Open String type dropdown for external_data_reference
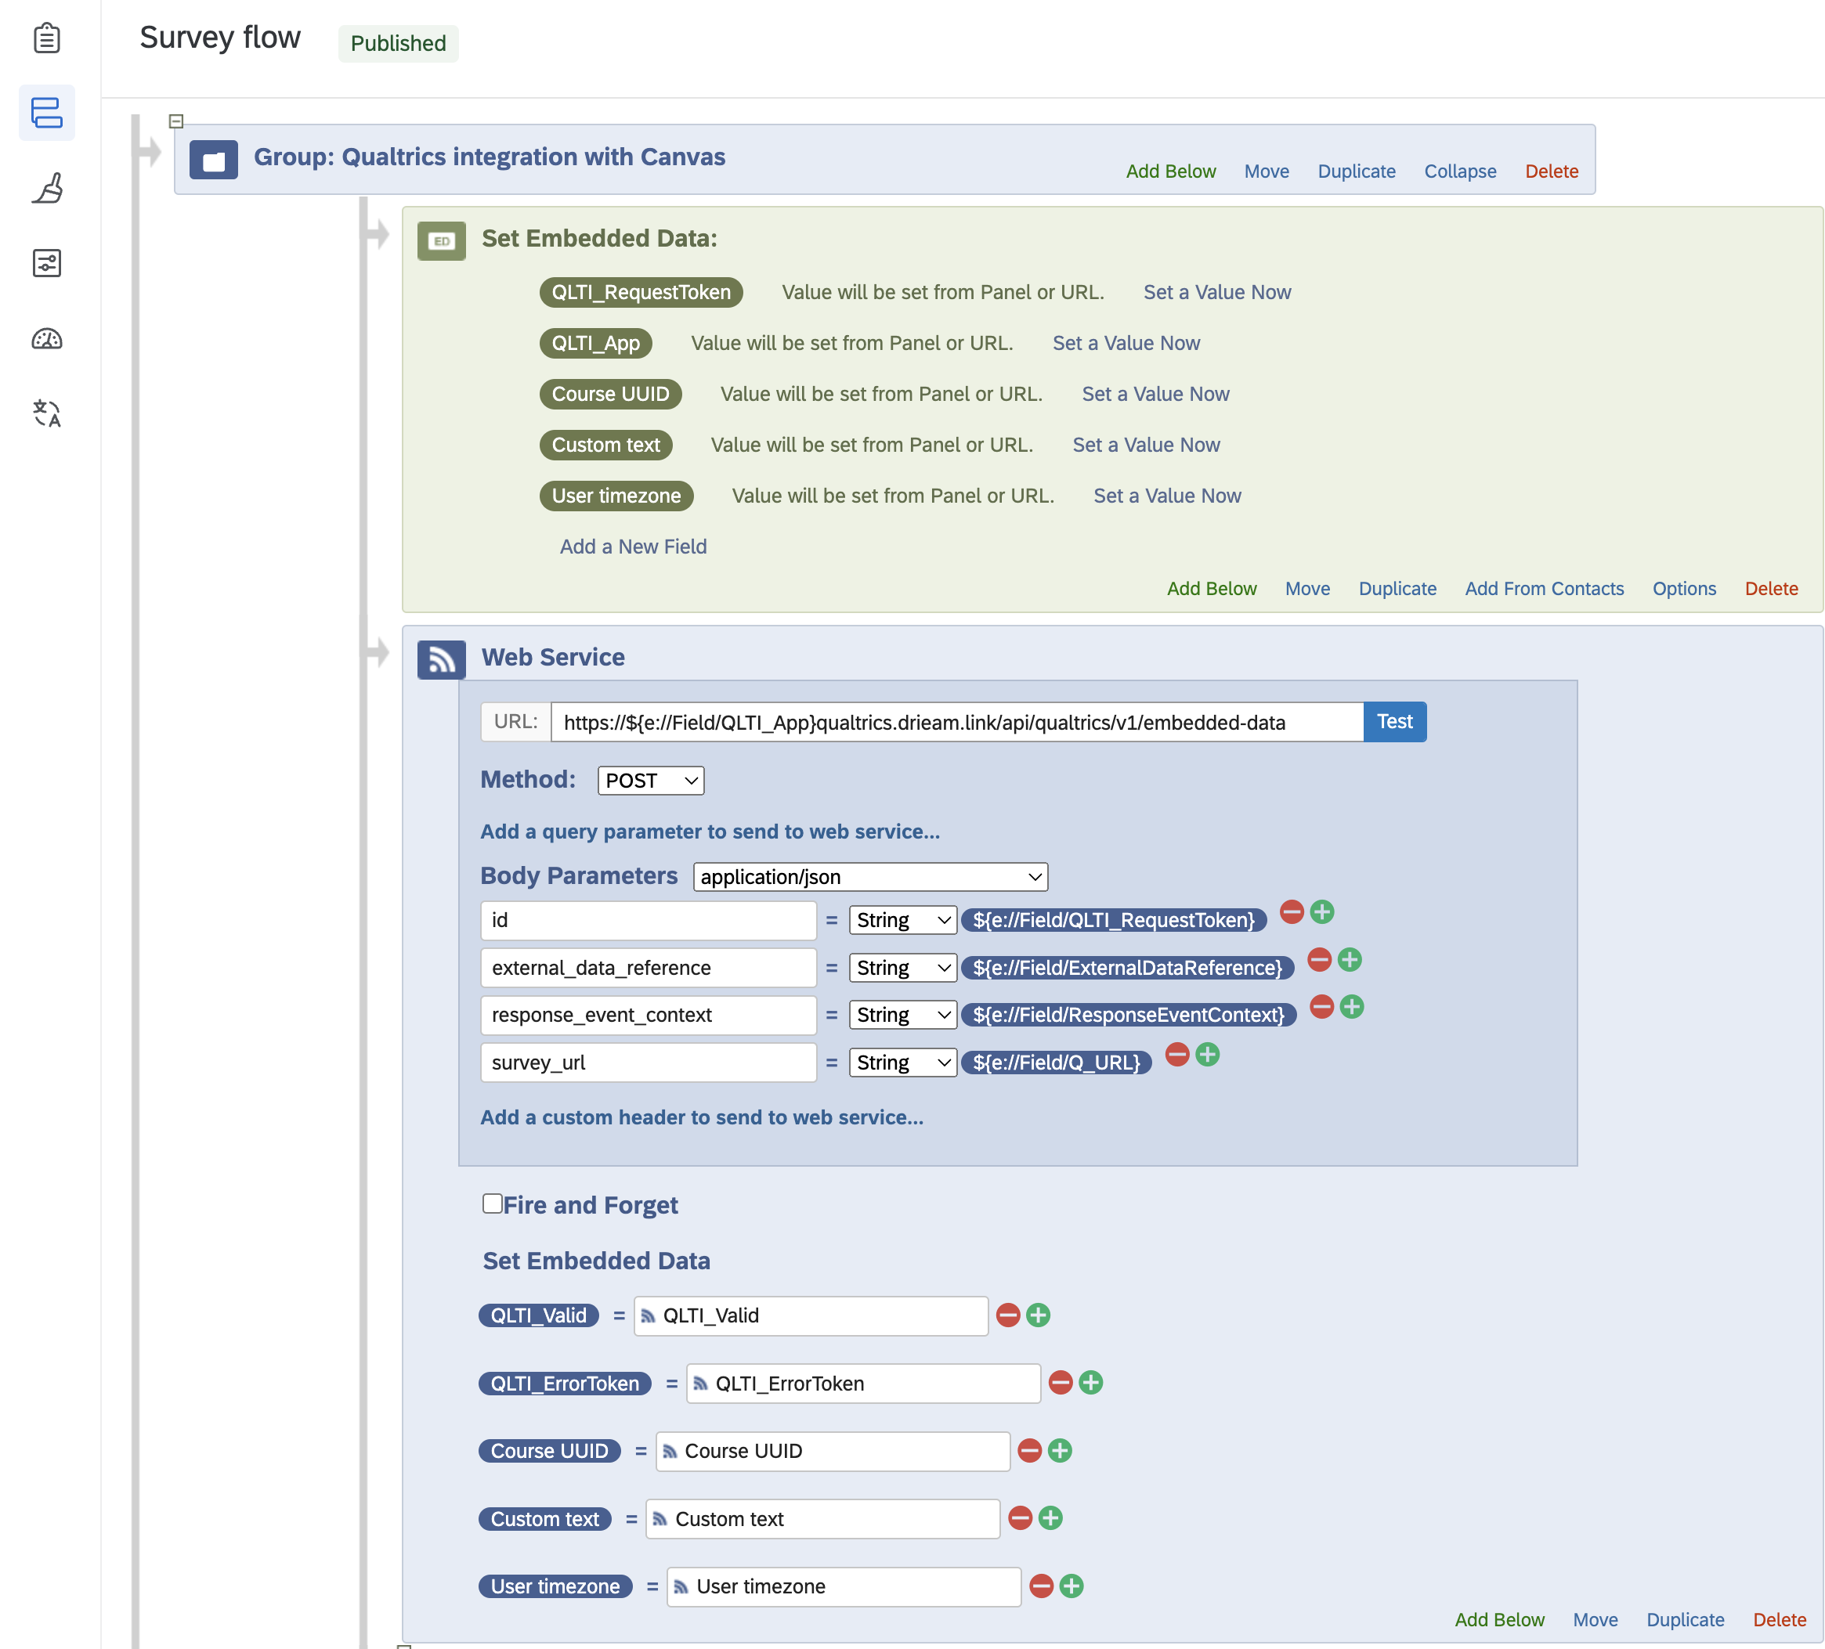Viewport: 1825px width, 1649px height. pos(902,969)
